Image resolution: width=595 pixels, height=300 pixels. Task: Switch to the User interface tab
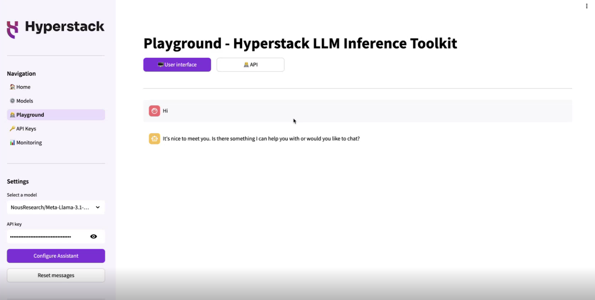[x=177, y=65]
